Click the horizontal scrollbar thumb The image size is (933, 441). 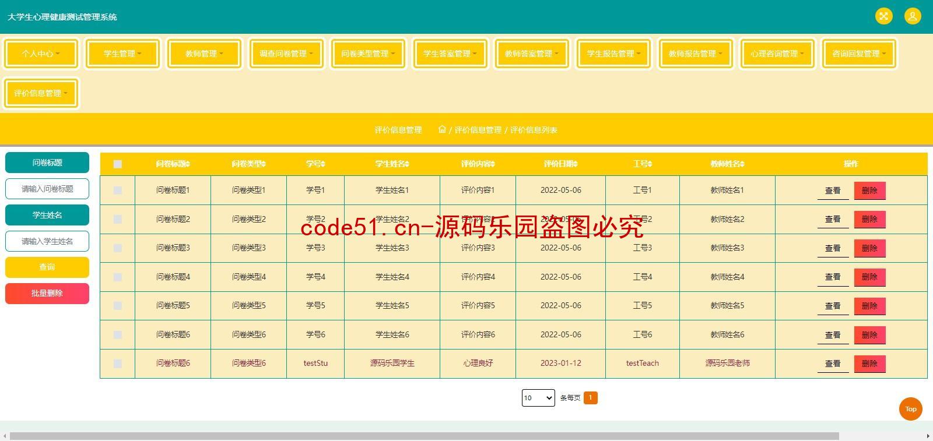[425, 436]
